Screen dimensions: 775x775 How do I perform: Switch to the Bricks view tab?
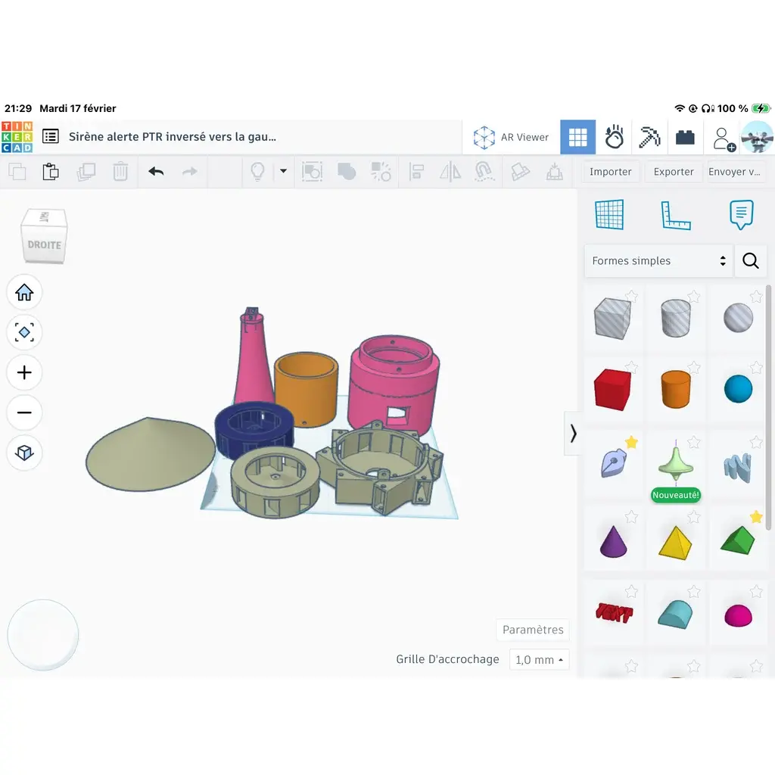coord(685,137)
